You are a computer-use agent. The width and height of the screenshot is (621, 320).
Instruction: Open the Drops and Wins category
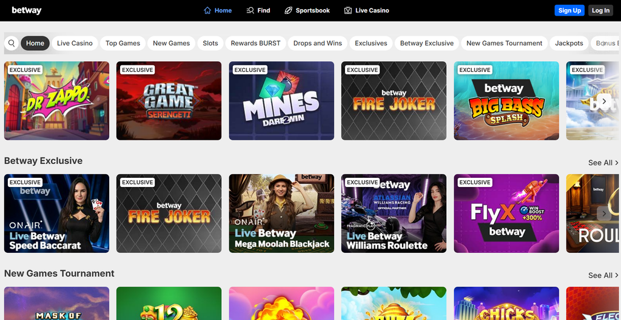318,43
